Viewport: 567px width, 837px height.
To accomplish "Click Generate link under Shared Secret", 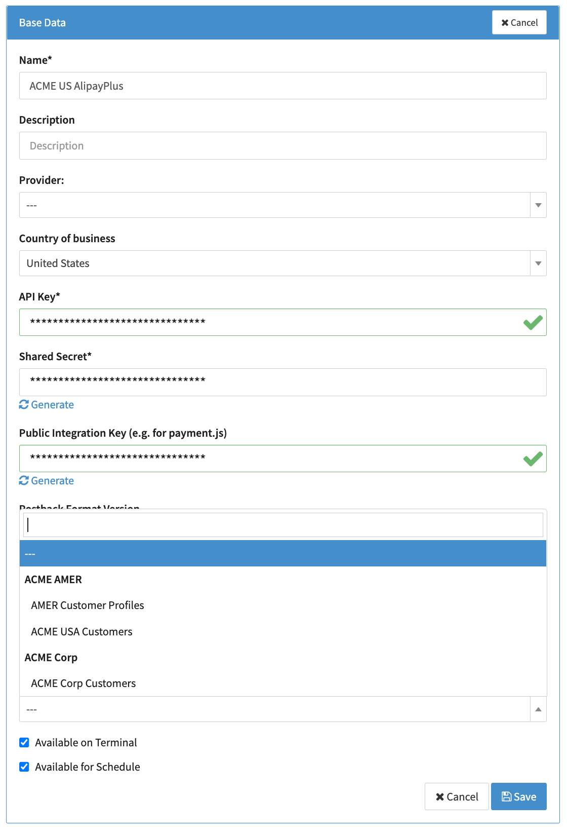I will pos(52,405).
